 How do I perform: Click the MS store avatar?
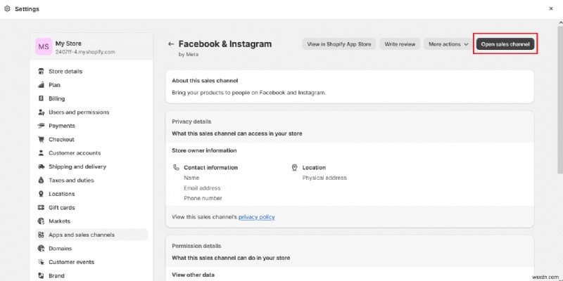[44, 47]
